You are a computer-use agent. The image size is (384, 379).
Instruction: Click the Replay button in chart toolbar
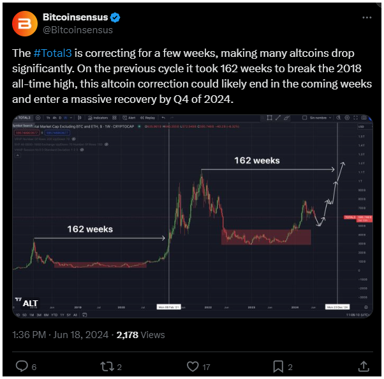point(148,118)
